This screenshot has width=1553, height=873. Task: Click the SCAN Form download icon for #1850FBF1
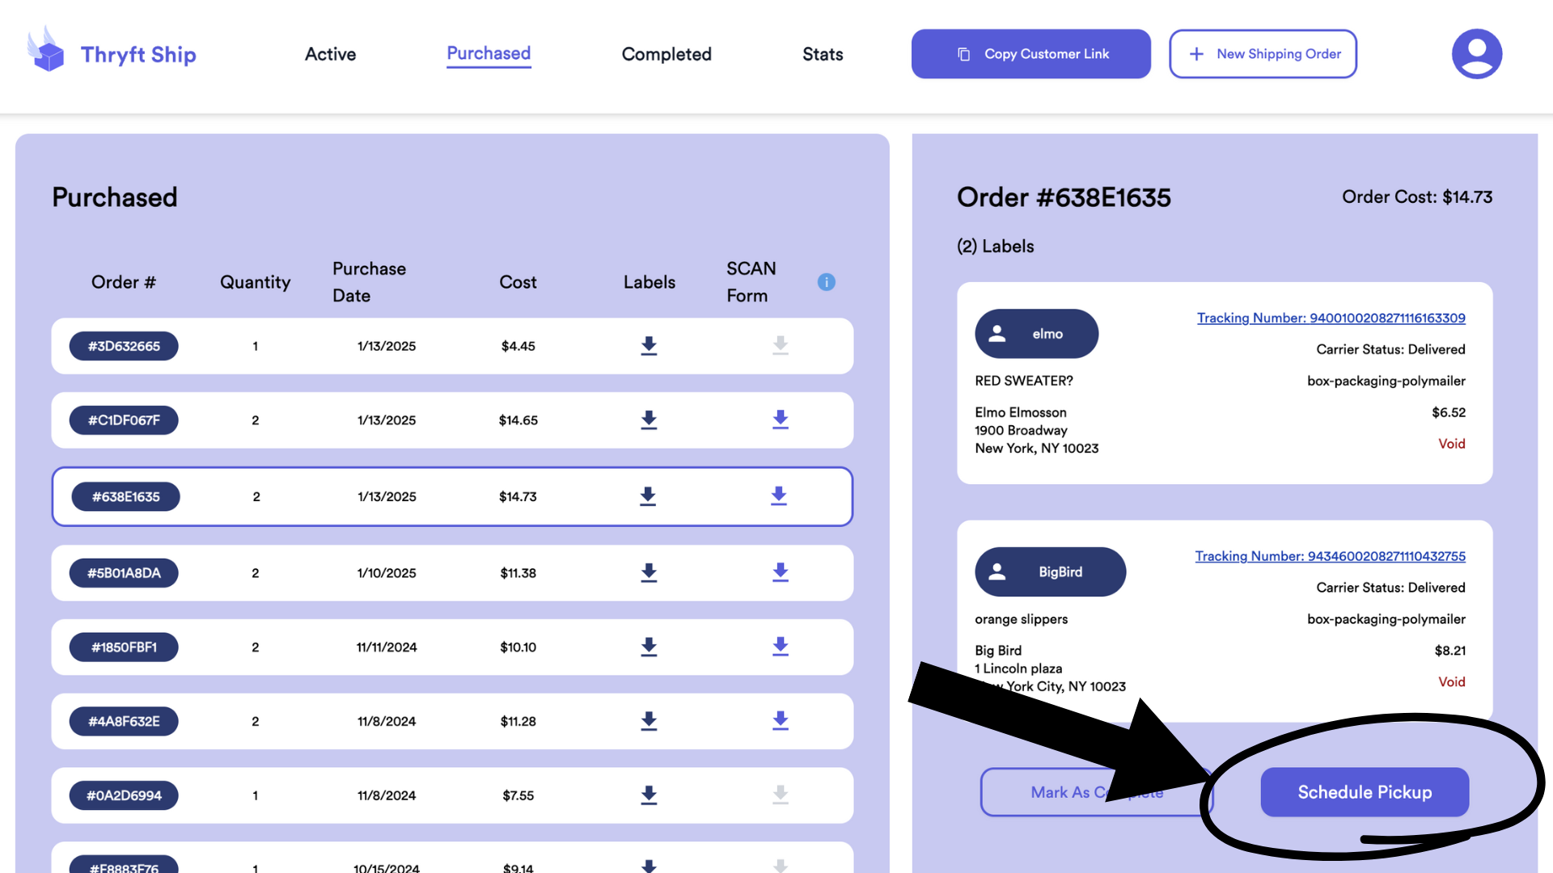[x=780, y=646]
